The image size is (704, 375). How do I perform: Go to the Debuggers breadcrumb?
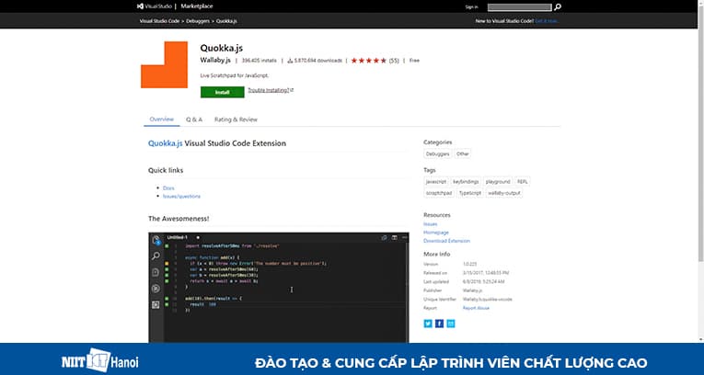pos(198,21)
